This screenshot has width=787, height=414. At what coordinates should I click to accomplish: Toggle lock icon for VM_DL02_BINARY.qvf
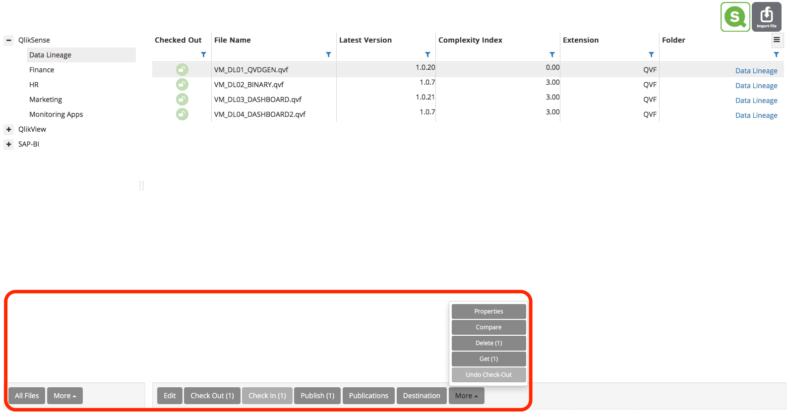click(182, 85)
